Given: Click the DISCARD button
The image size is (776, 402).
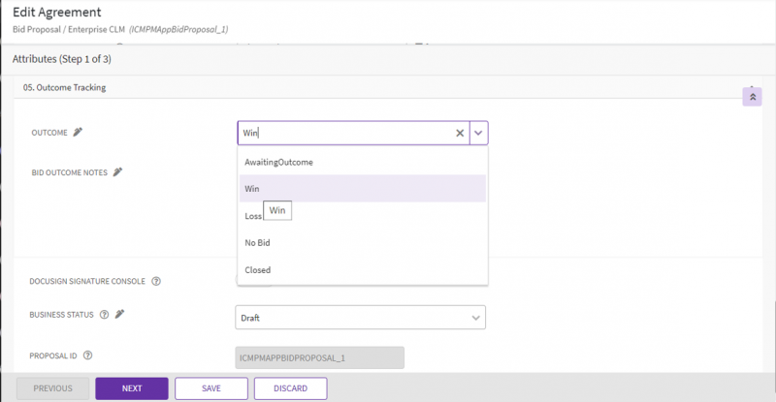Looking at the screenshot, I should [290, 388].
